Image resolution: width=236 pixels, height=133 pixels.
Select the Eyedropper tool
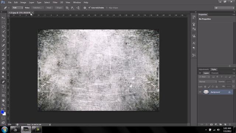coord(3,40)
